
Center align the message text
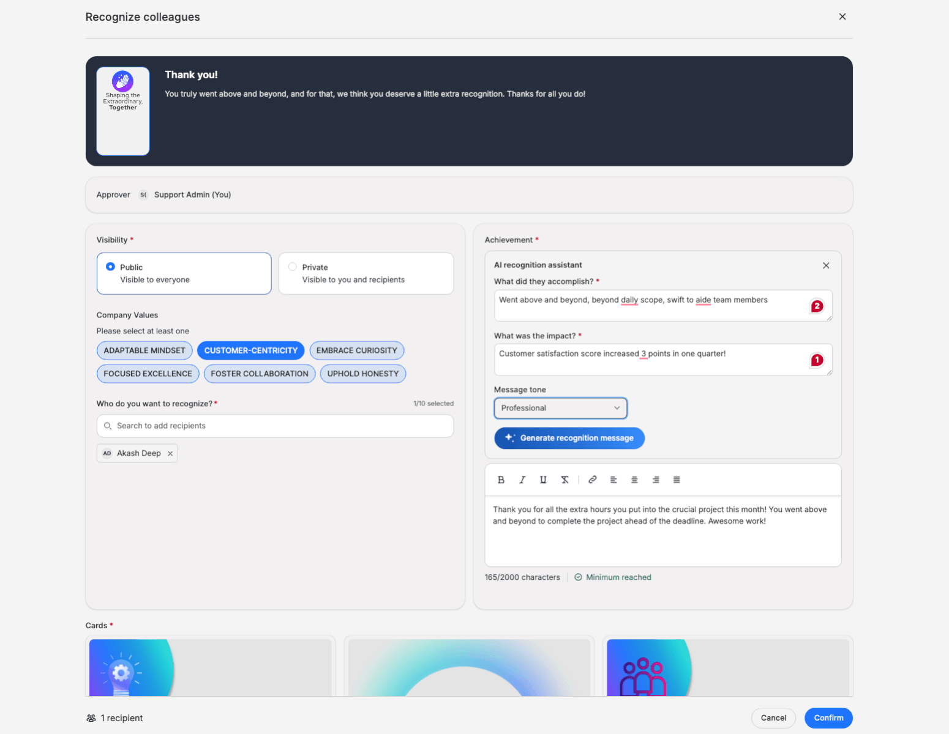click(x=634, y=480)
